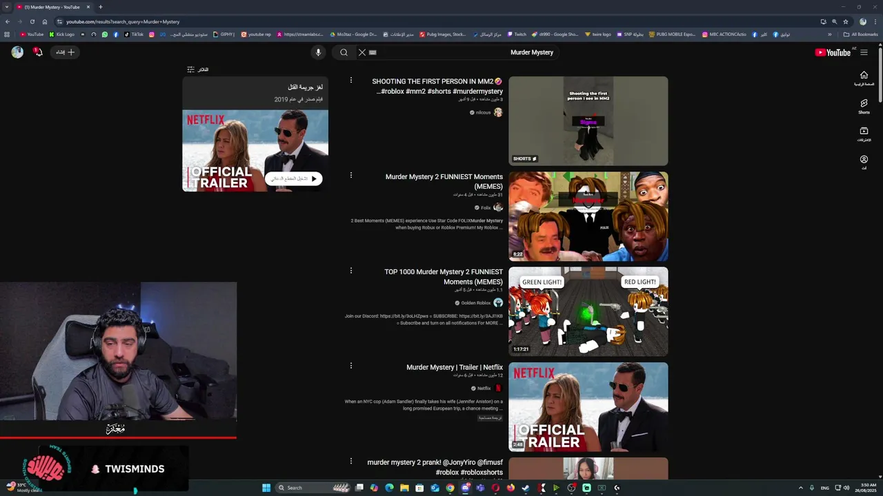
Task: Open the Golden Roblox channel link
Action: (476, 303)
